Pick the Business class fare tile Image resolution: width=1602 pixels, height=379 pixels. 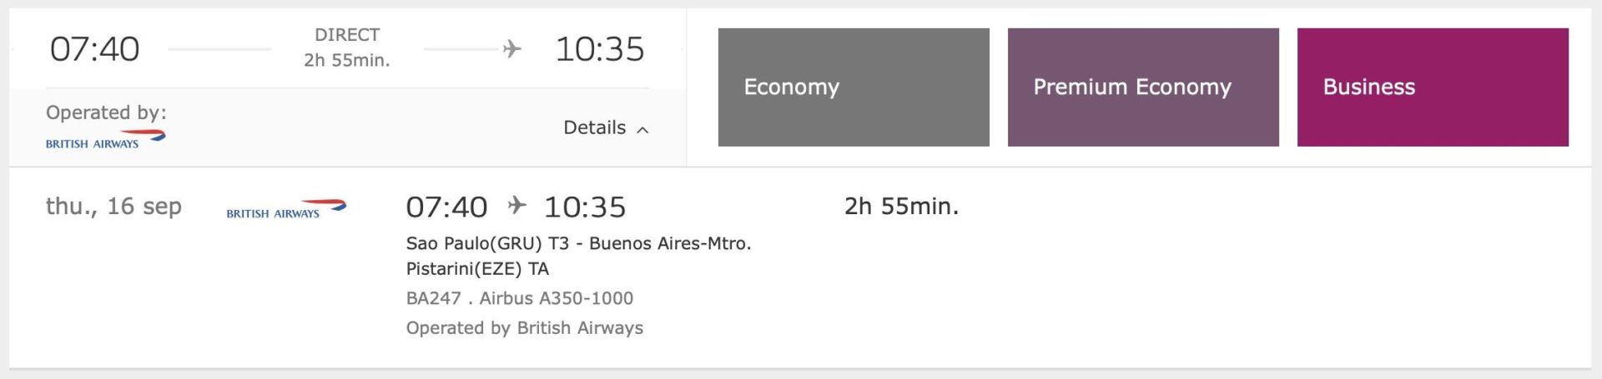(1433, 87)
